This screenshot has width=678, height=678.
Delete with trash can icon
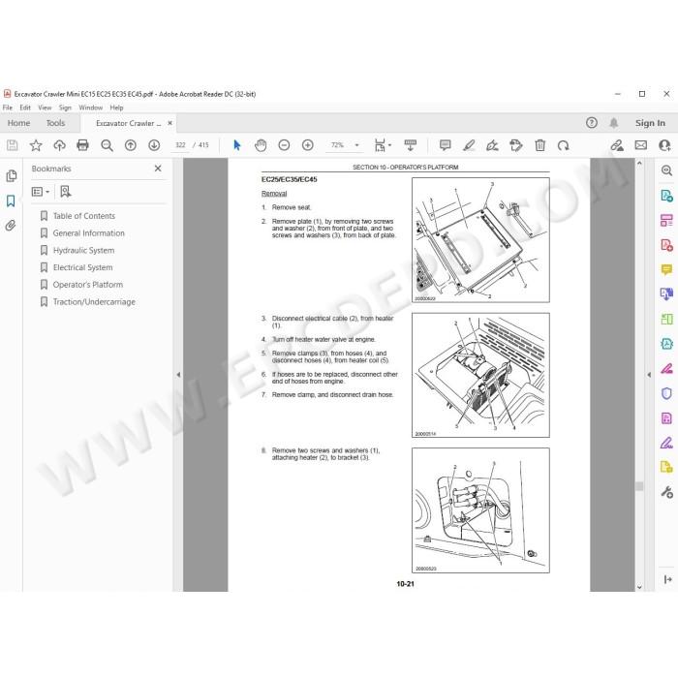539,145
